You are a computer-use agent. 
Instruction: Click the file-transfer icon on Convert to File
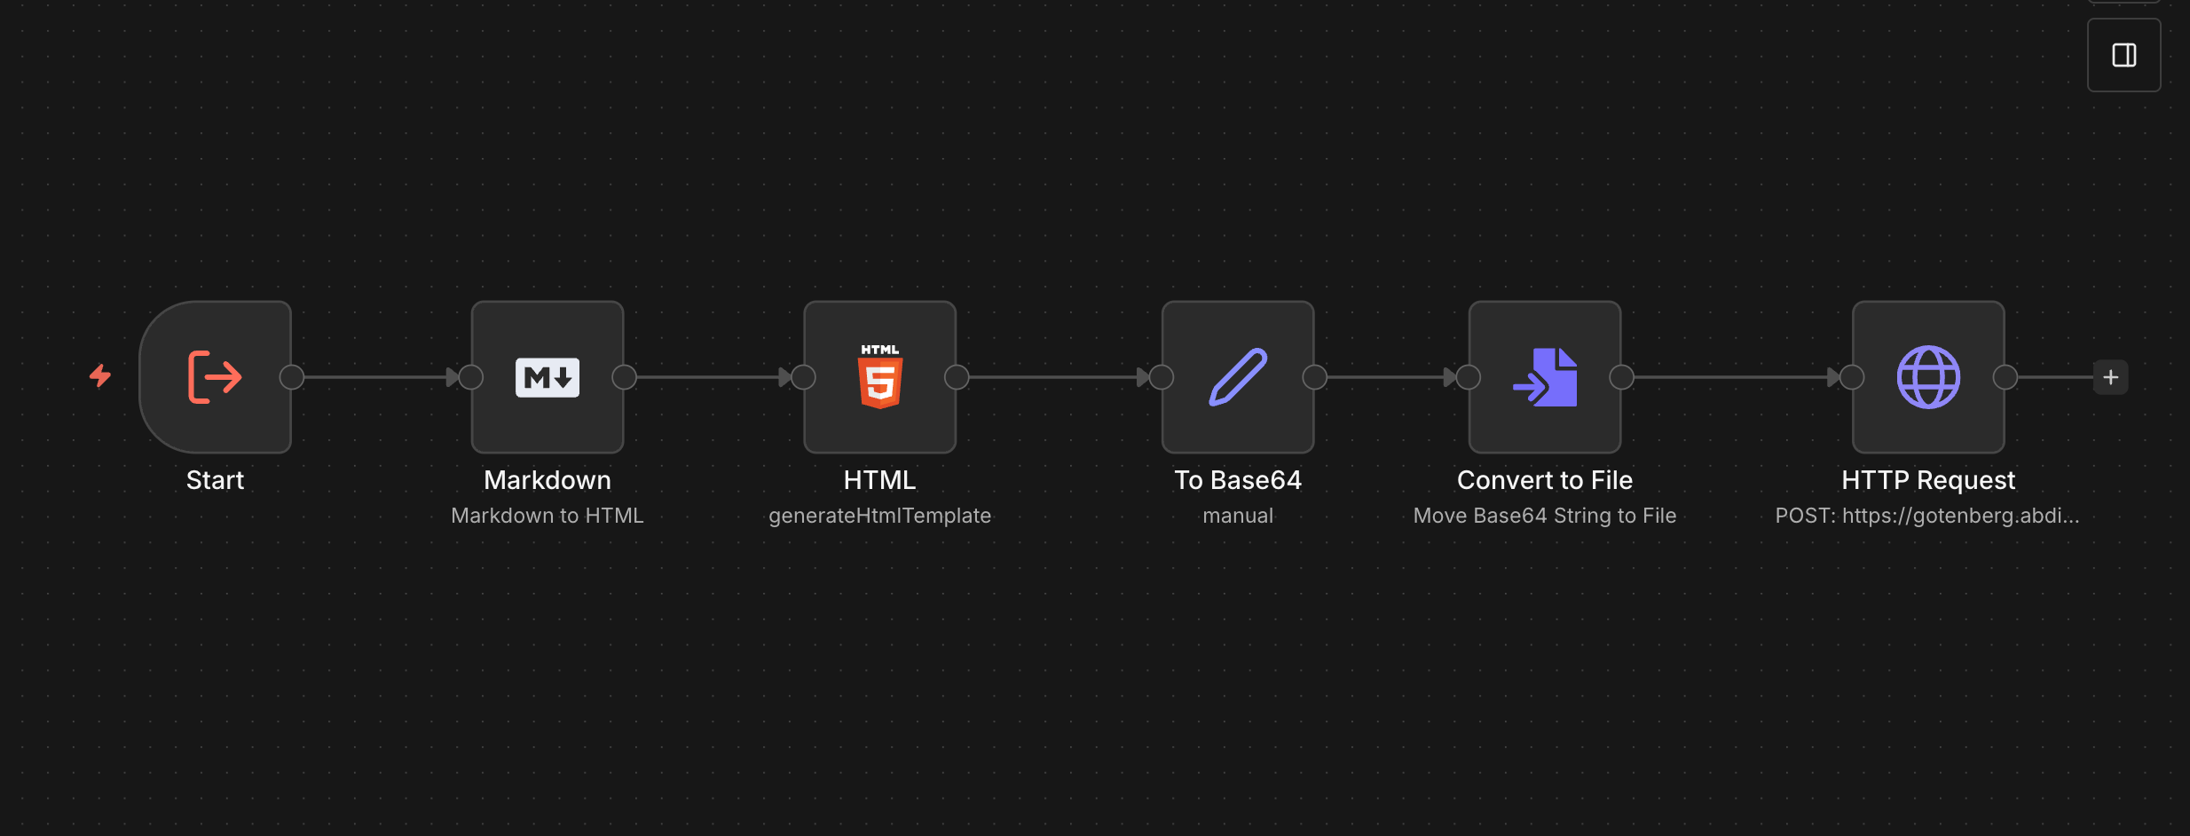1543,376
